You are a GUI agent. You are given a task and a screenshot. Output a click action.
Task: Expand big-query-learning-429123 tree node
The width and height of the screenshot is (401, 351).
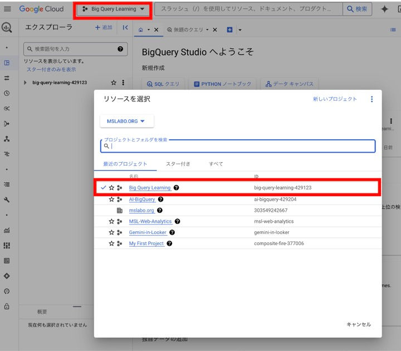tap(25, 82)
